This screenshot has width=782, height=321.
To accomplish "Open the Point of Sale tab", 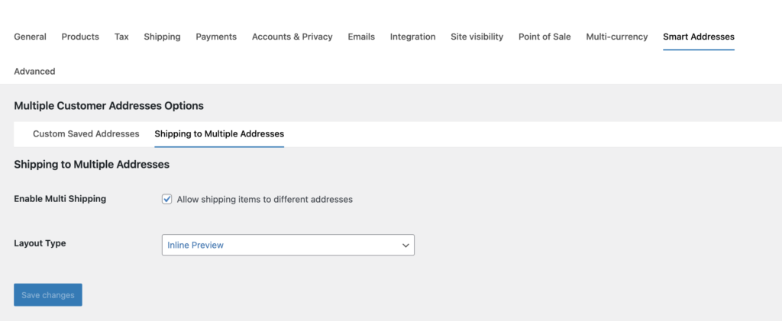I will [x=544, y=37].
